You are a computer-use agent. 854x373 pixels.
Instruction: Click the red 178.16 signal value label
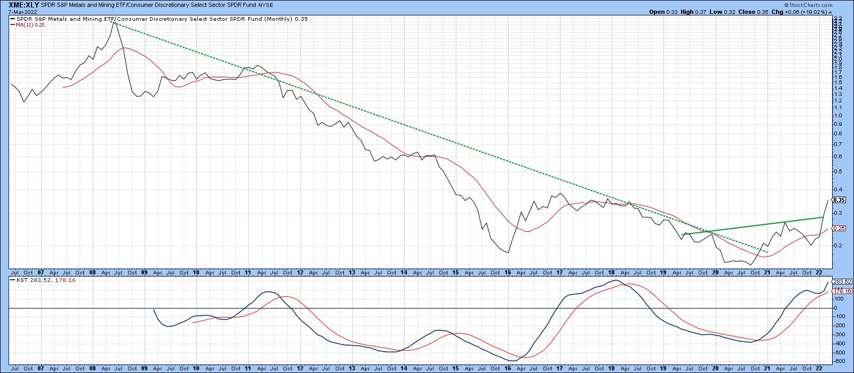841,291
